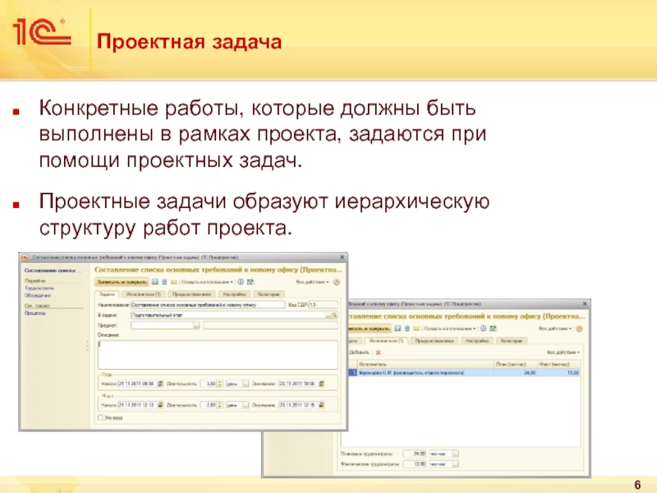Open Все действия menu above Исполнители table
Viewport: 657px width, 493px height.
pyautogui.click(x=563, y=352)
